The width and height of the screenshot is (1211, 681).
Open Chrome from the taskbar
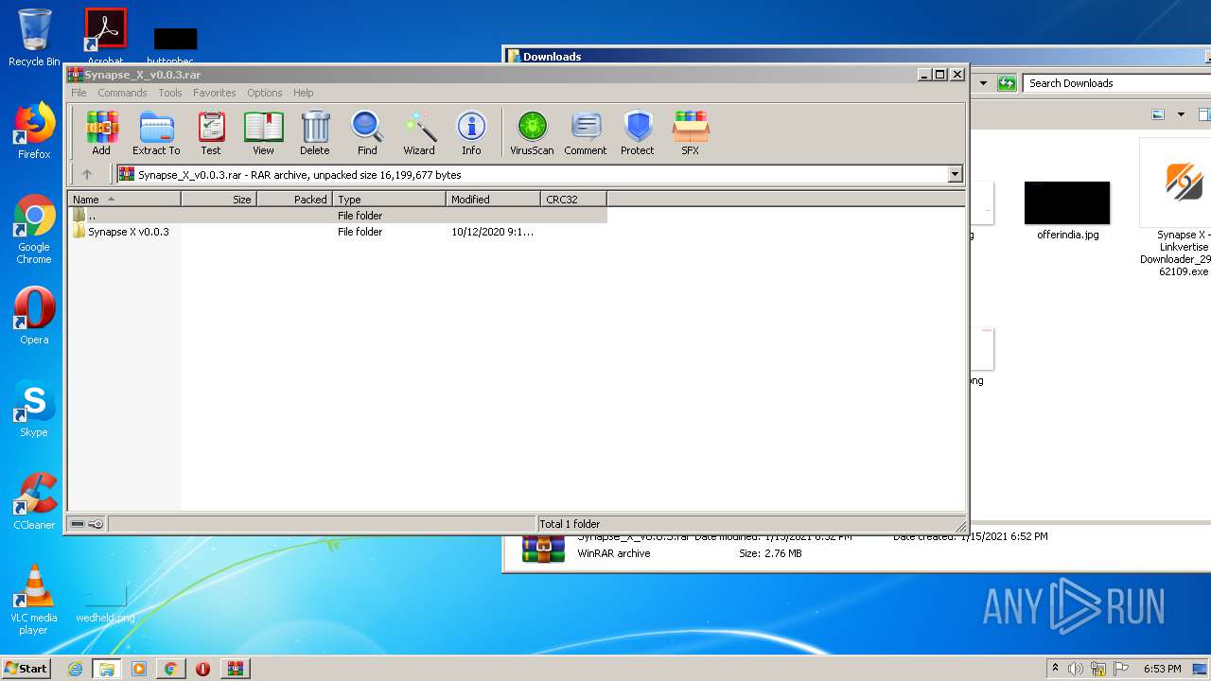pos(170,669)
